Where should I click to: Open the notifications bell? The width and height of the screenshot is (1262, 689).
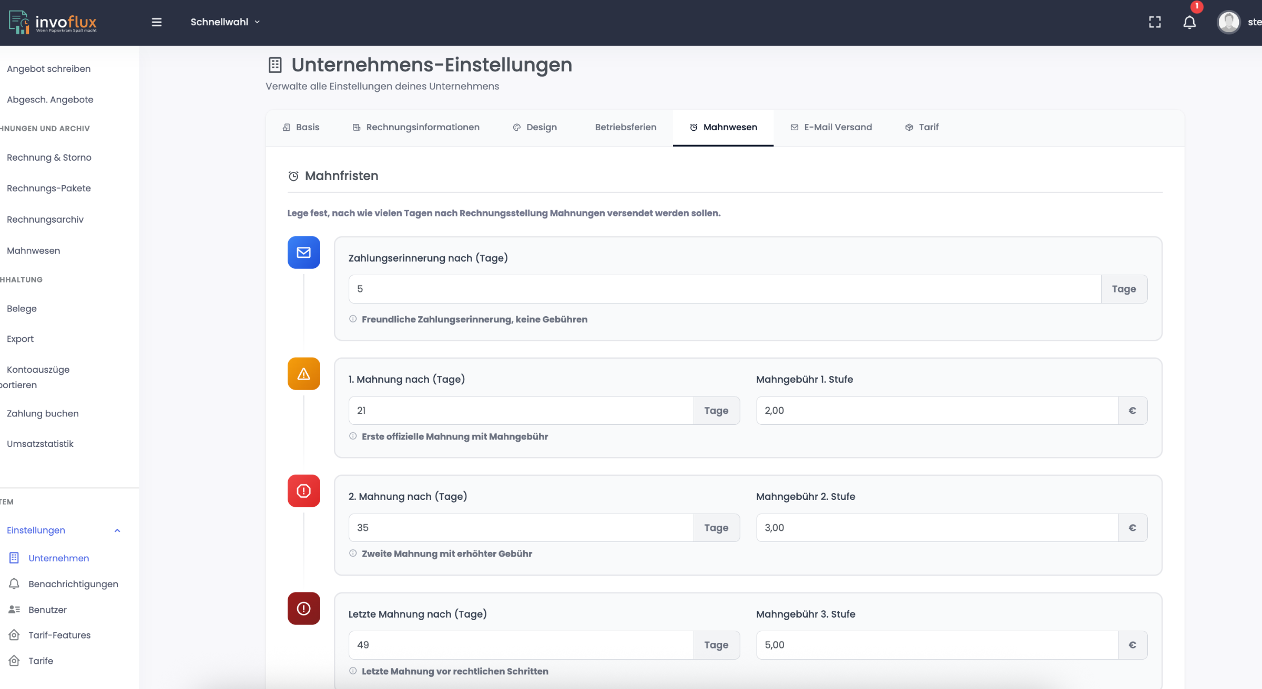coord(1189,22)
